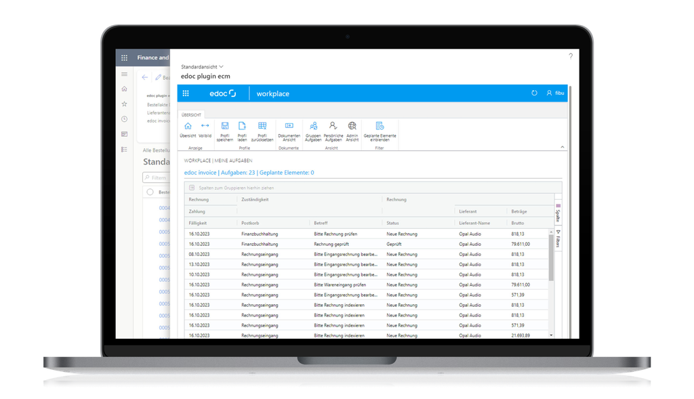Select the row dated 08.10.2023
694x399 pixels.
(x=367, y=254)
